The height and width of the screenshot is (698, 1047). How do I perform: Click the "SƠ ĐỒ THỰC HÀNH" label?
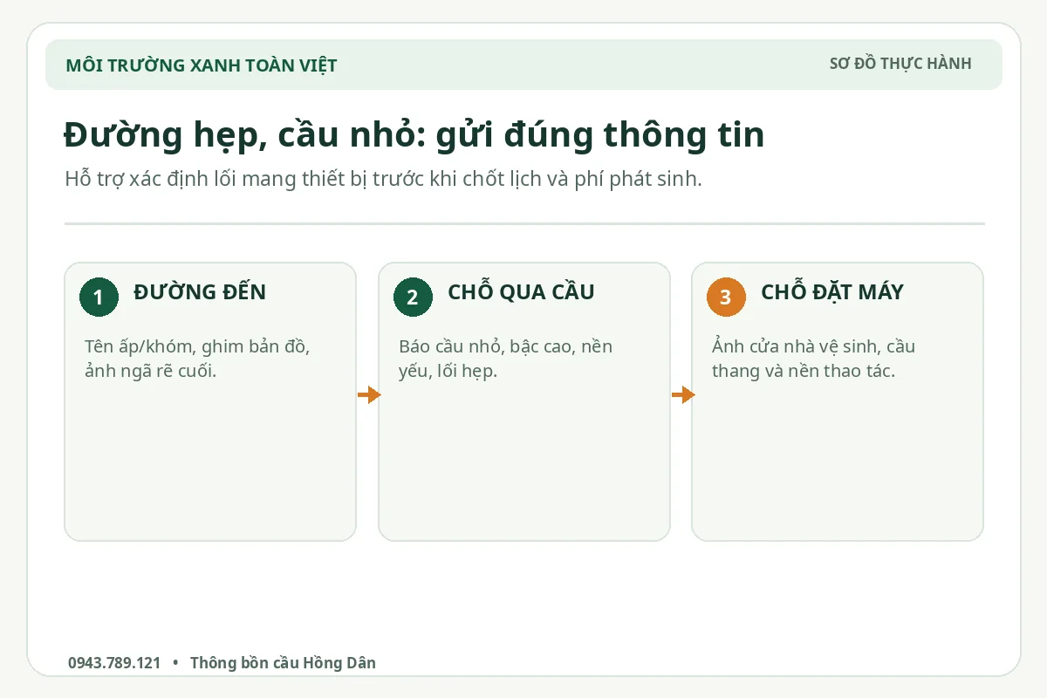pos(900,64)
